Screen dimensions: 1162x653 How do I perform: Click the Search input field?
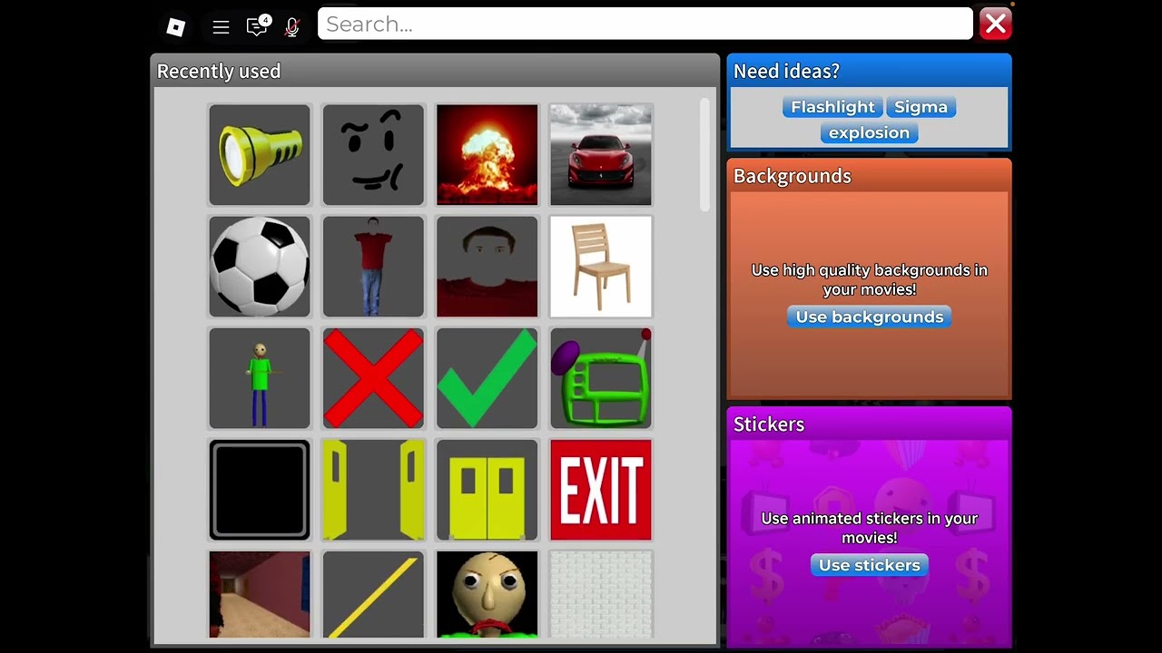tap(645, 24)
